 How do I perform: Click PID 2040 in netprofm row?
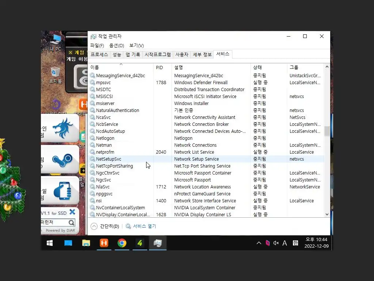161,152
